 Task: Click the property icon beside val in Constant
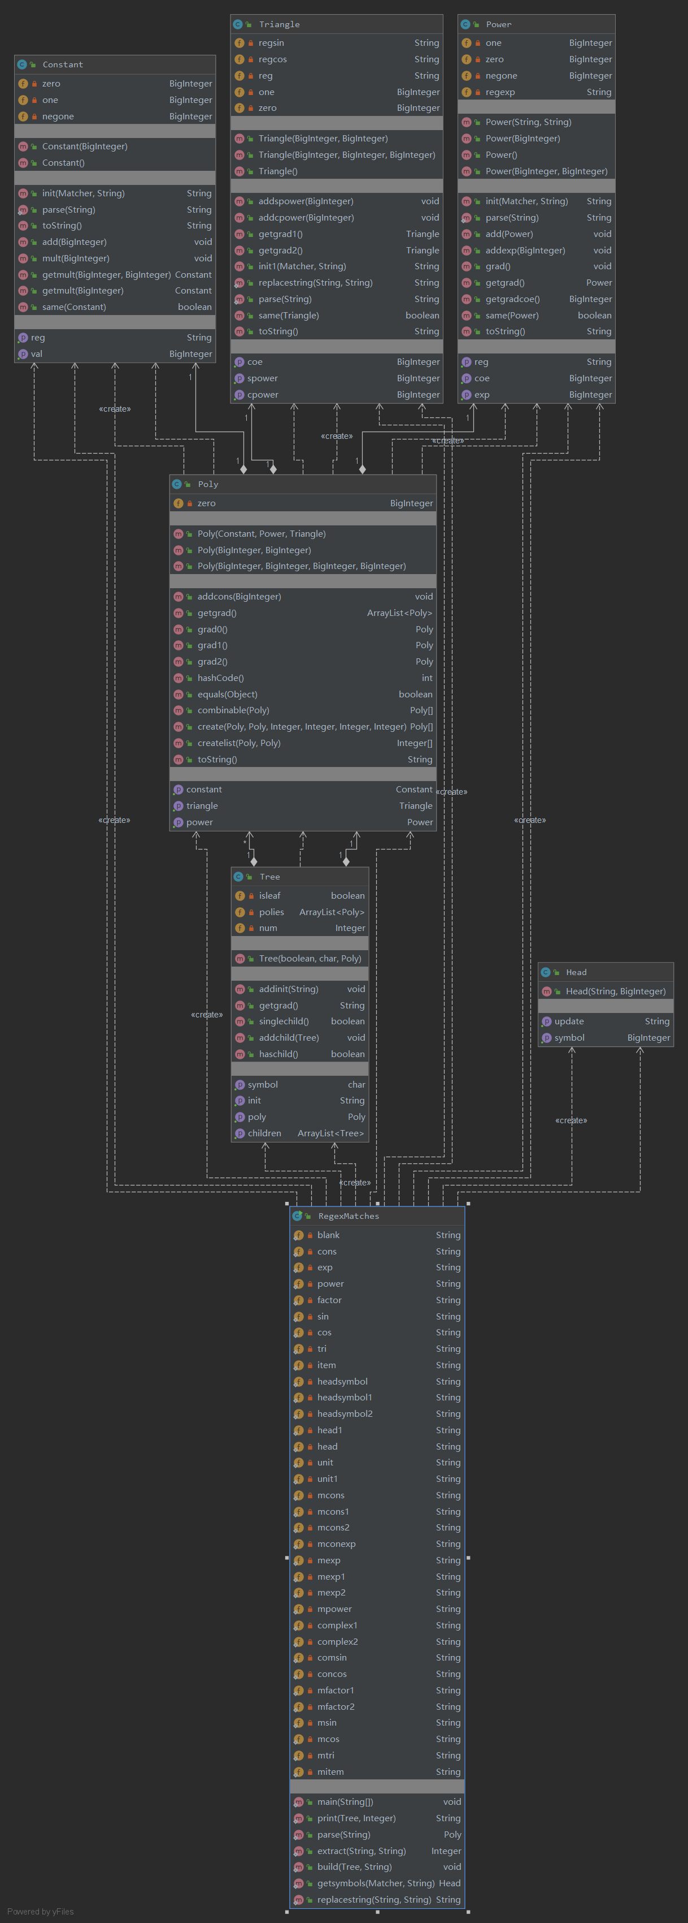click(x=23, y=355)
